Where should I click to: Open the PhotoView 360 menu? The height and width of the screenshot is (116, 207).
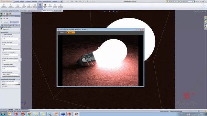47,1
